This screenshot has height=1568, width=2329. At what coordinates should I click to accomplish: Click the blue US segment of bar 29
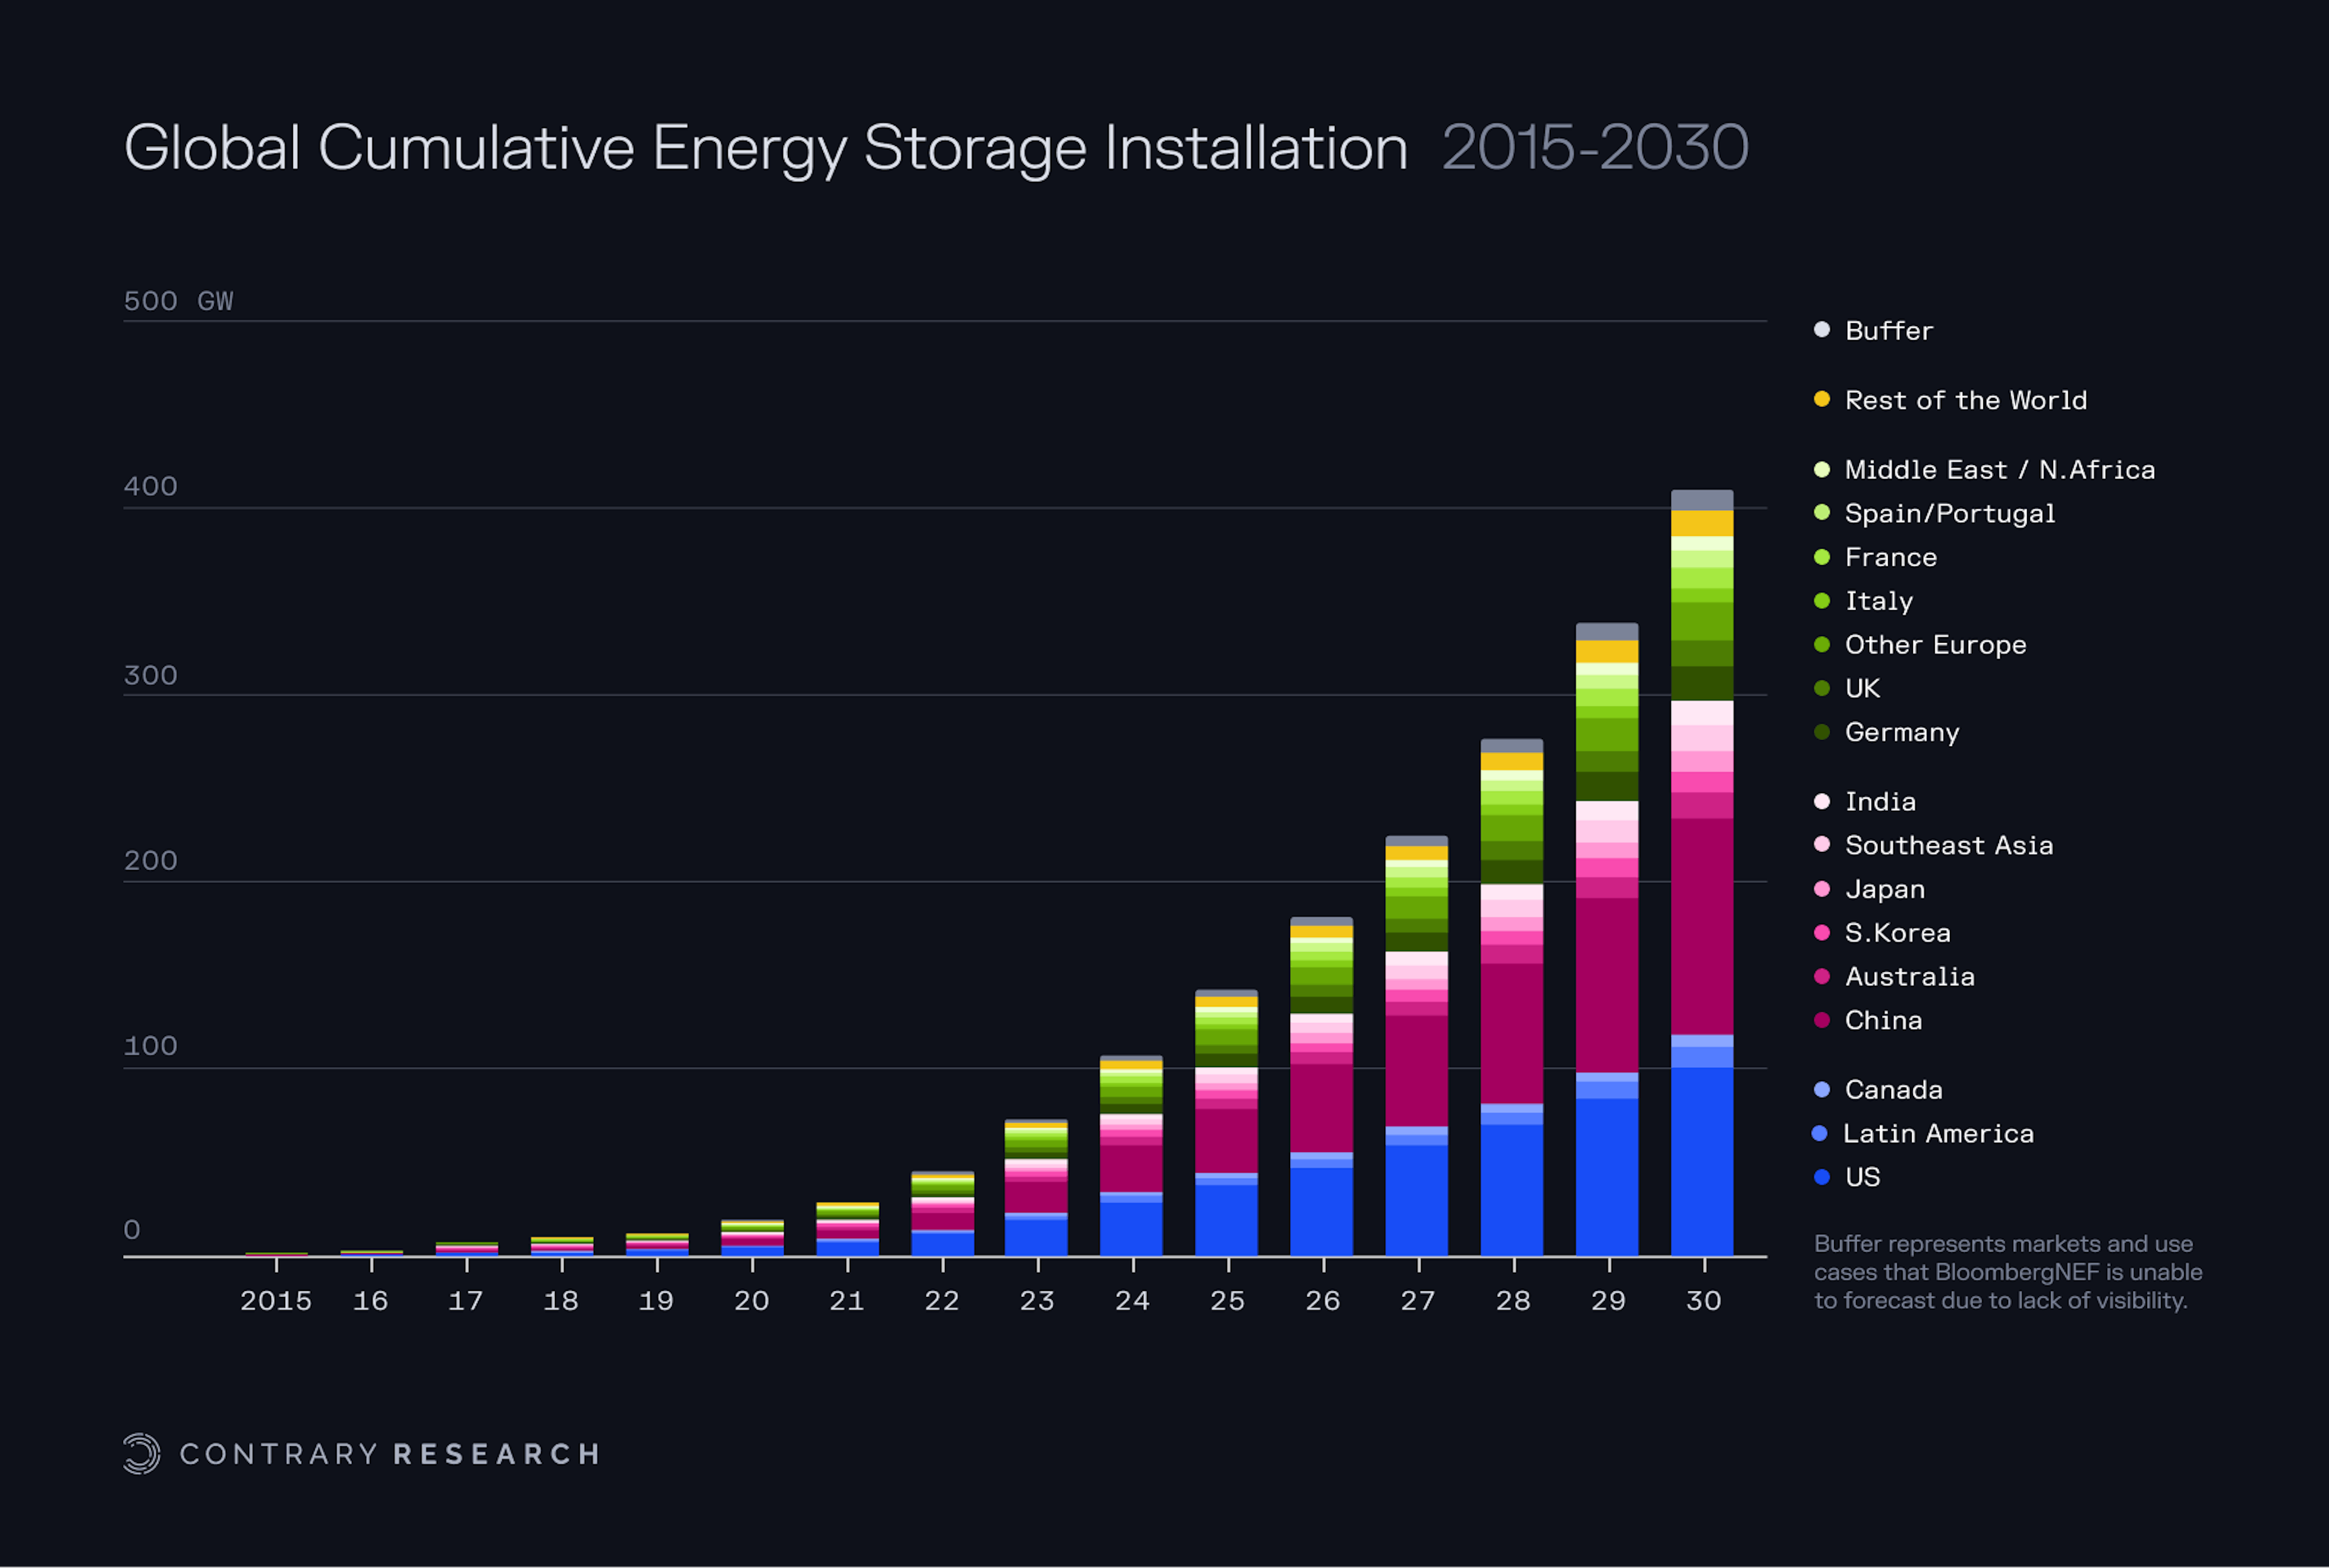(x=1607, y=1177)
